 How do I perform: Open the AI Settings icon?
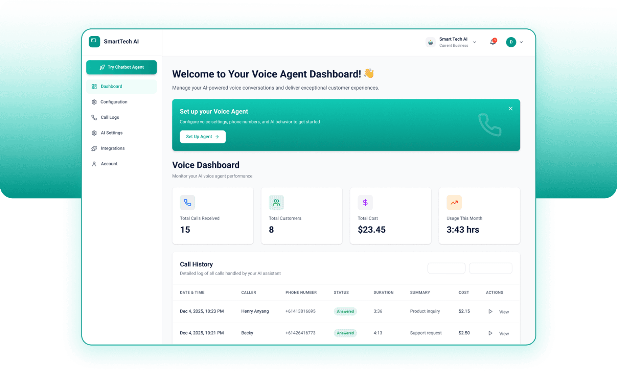point(94,133)
